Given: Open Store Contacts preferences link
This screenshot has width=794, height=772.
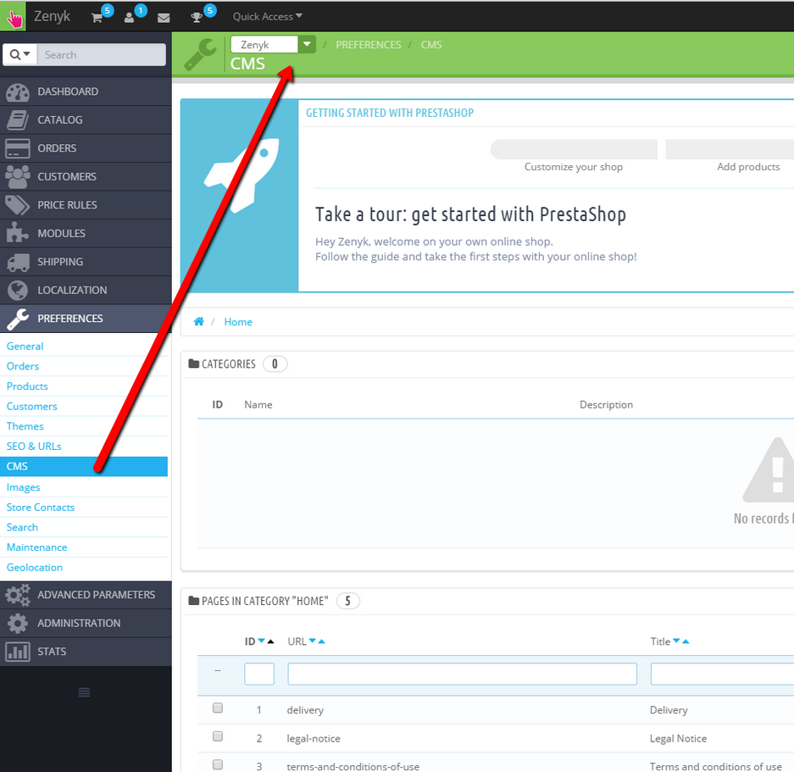Looking at the screenshot, I should [41, 507].
